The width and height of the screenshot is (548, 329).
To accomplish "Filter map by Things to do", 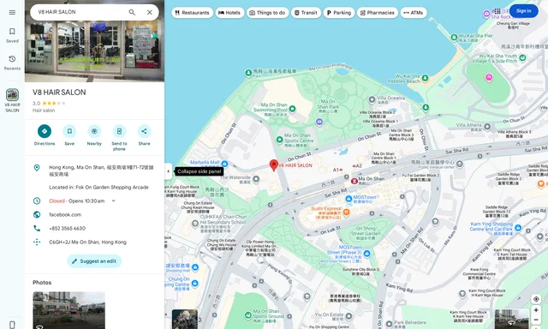I will click(x=268, y=13).
